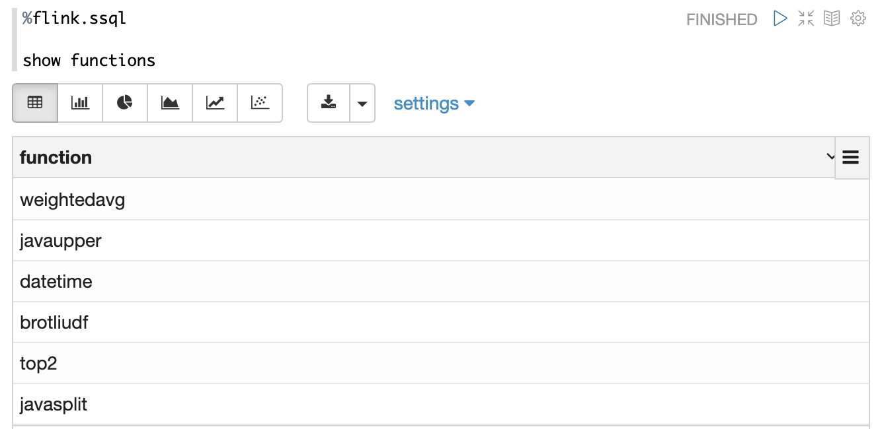Select the line chart visualization
This screenshot has width=882, height=429.
(215, 103)
